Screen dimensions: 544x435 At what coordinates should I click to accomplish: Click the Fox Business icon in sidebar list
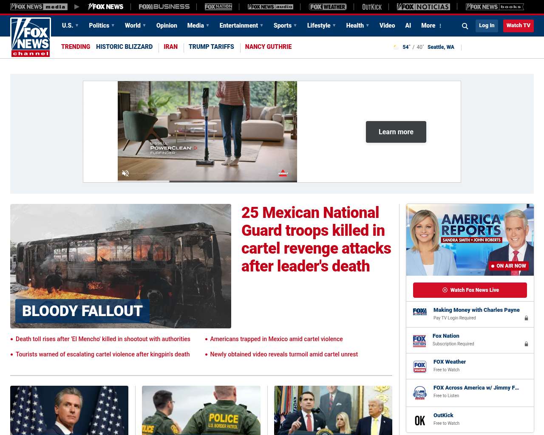(x=419, y=312)
